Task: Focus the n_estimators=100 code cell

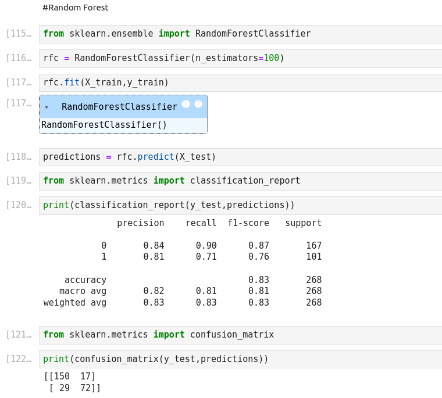Action: point(233,58)
